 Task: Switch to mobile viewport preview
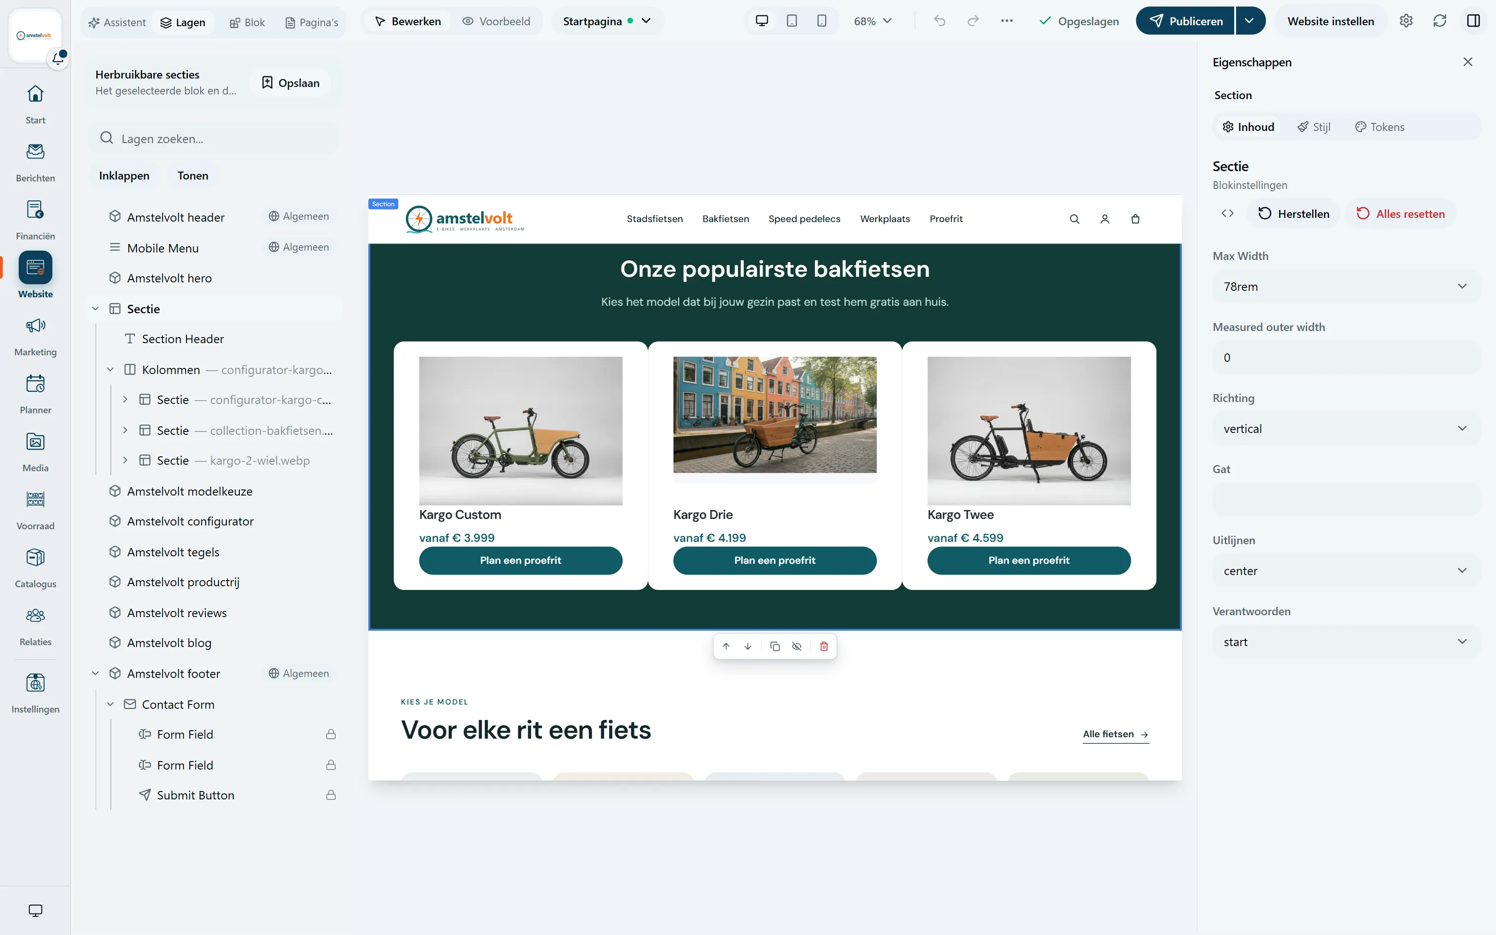tap(821, 21)
